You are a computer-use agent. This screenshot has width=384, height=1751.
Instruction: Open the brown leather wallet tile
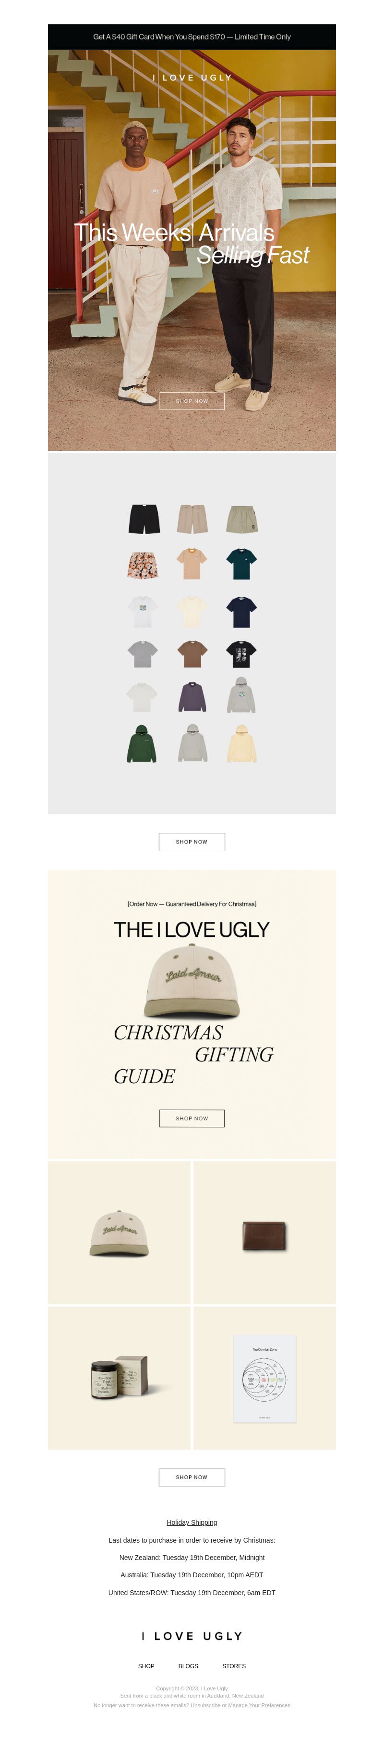tap(264, 1232)
